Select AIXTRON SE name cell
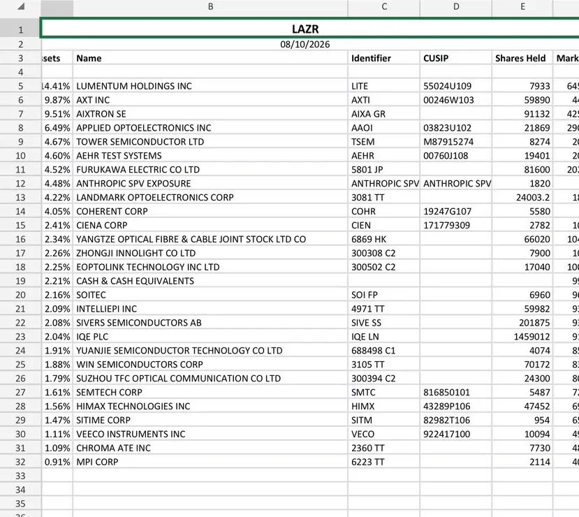 [x=210, y=114]
